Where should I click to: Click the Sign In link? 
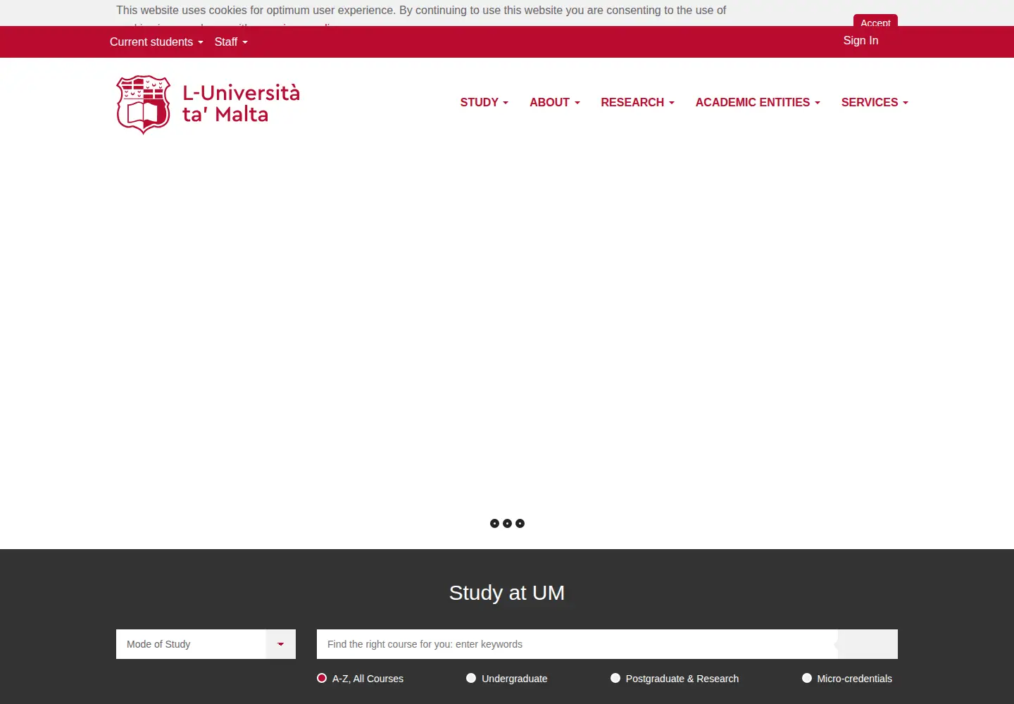click(860, 41)
